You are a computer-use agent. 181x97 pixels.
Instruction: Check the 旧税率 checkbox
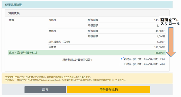(x=122, y=64)
